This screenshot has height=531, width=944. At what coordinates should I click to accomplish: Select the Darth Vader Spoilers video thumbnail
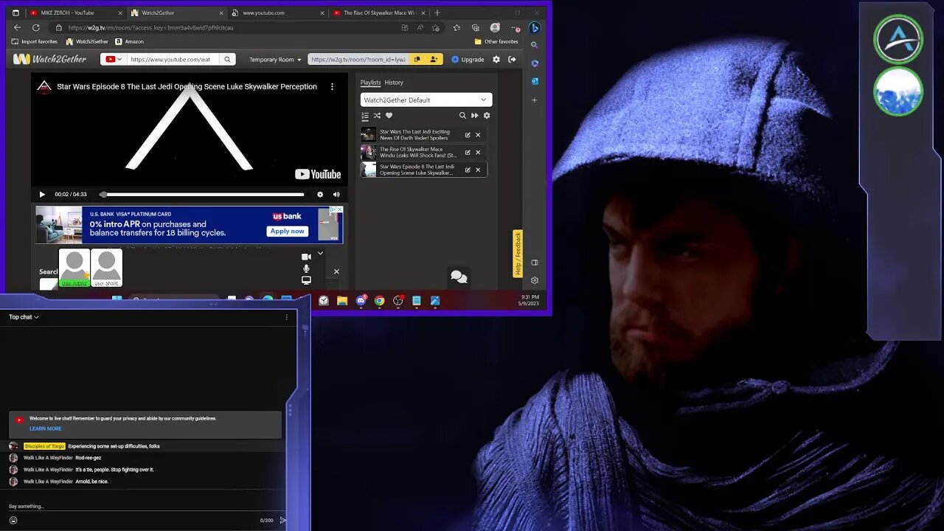point(368,135)
